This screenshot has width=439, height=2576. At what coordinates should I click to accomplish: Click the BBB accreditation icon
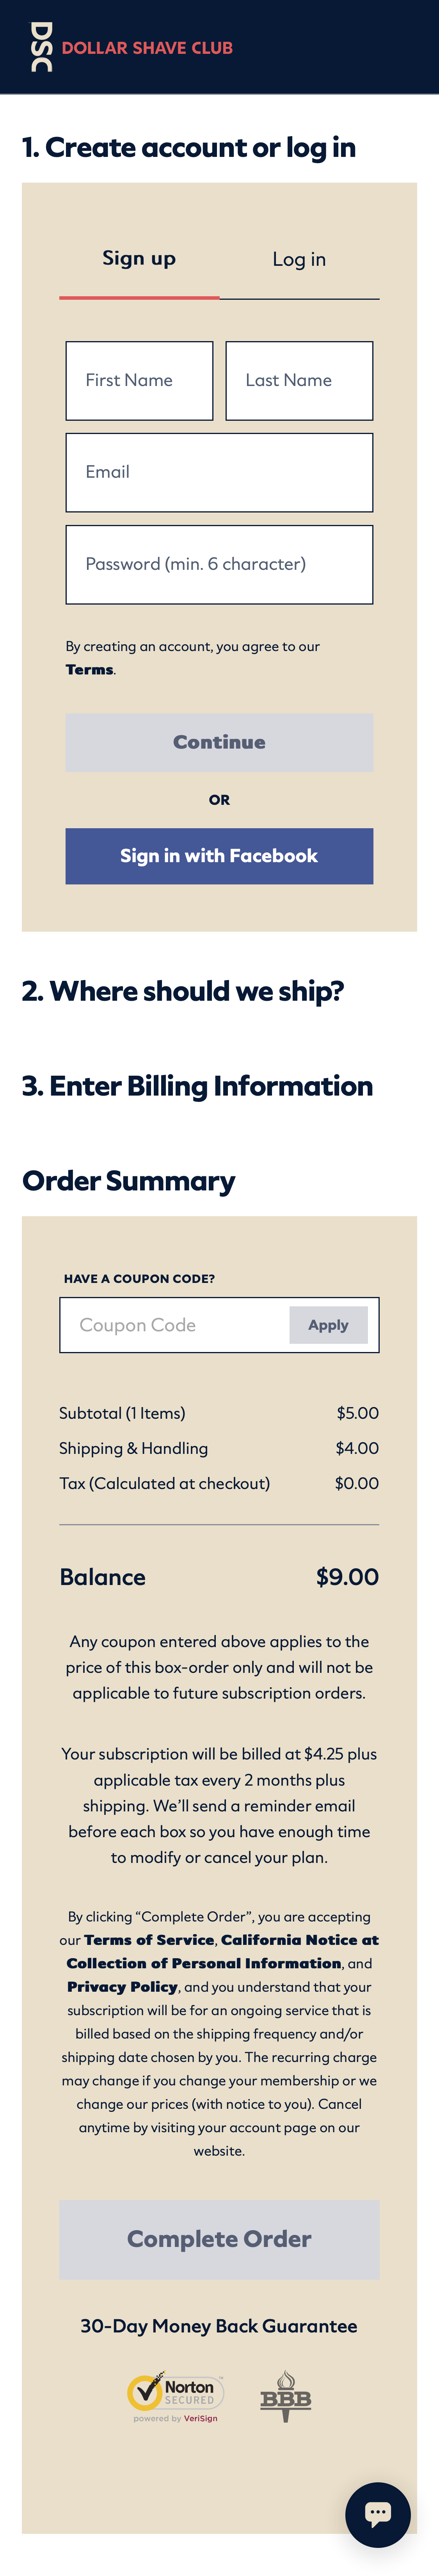[x=286, y=2396]
